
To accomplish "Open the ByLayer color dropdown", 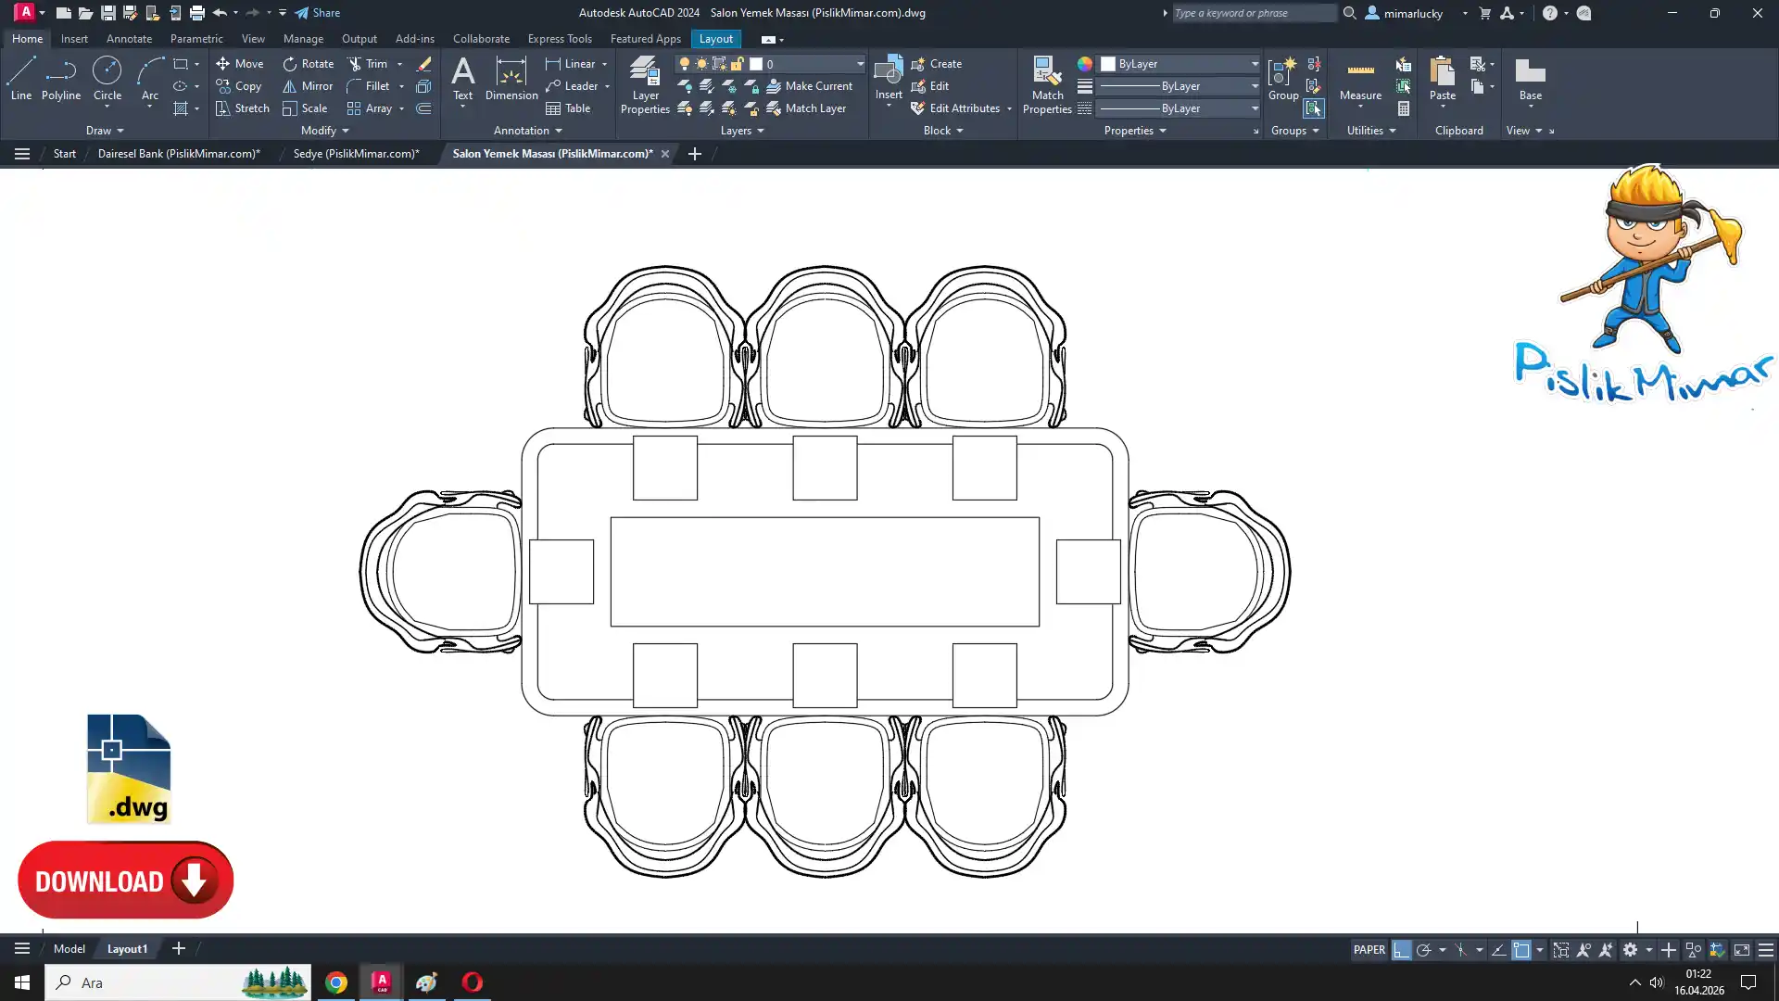I will (1255, 64).
